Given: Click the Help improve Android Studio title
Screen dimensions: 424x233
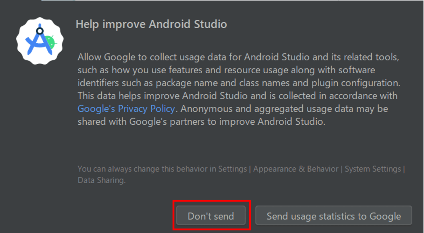Looking at the screenshot, I should (x=151, y=24).
